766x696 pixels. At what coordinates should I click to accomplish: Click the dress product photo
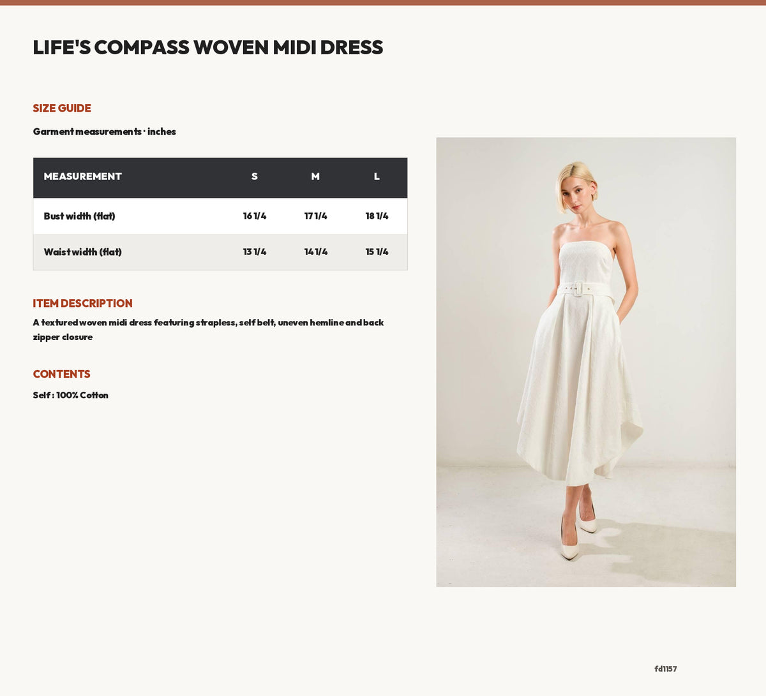click(x=586, y=362)
